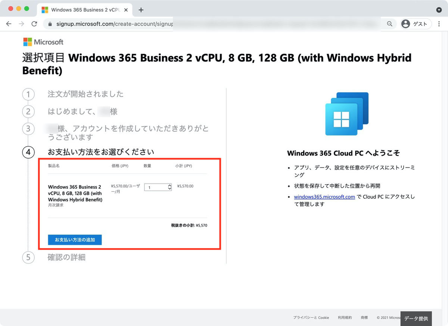The image size is (448, 326).
Task: Click the address bar URL
Action: 115,24
